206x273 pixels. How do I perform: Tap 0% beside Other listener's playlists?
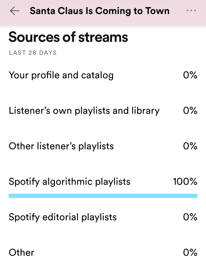point(190,146)
